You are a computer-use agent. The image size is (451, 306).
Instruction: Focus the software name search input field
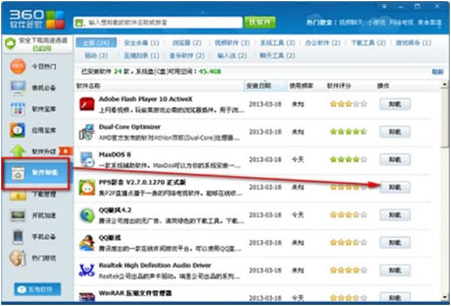pos(158,23)
